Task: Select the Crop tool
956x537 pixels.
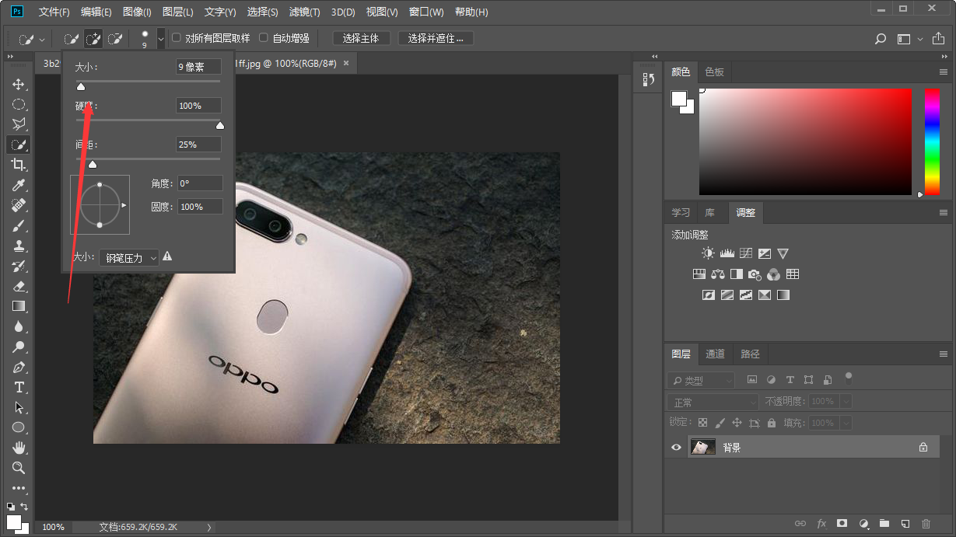Action: click(19, 165)
